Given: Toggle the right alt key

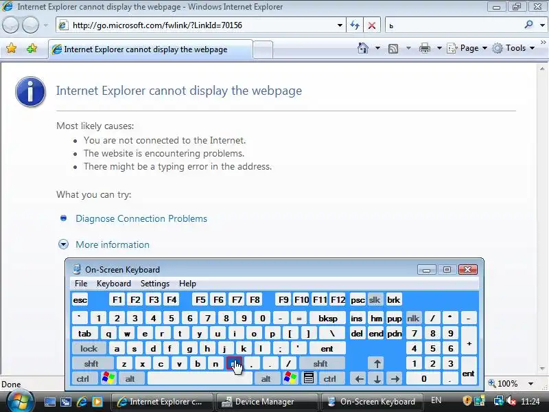Looking at the screenshot, I should tap(266, 379).
